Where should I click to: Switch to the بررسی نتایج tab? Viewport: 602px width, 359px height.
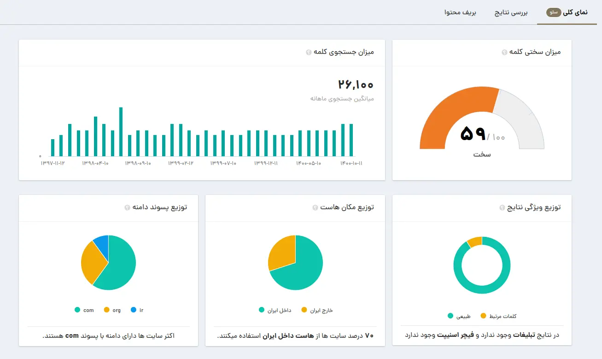[x=511, y=12]
